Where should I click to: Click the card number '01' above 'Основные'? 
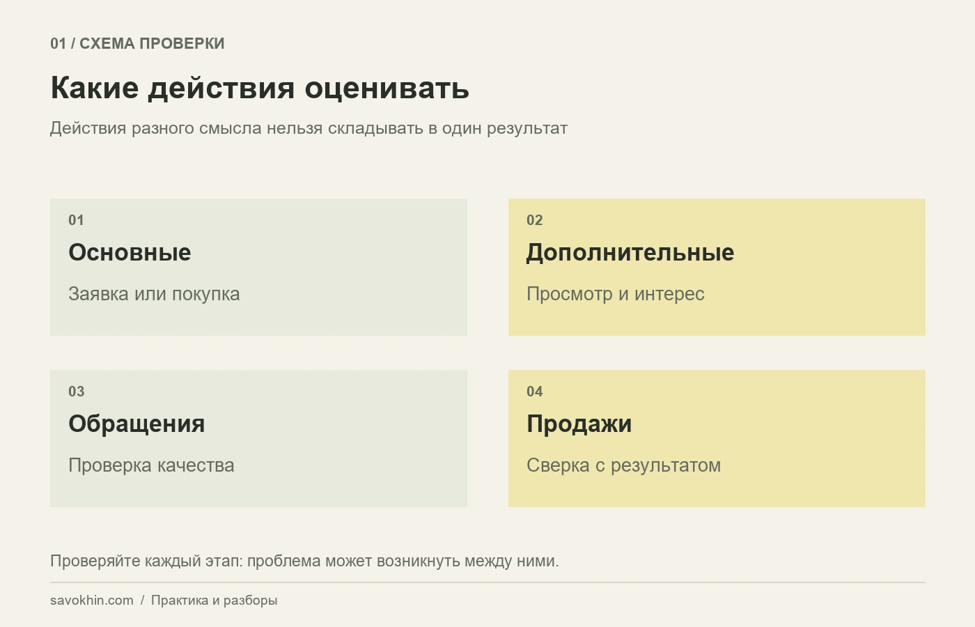click(76, 220)
